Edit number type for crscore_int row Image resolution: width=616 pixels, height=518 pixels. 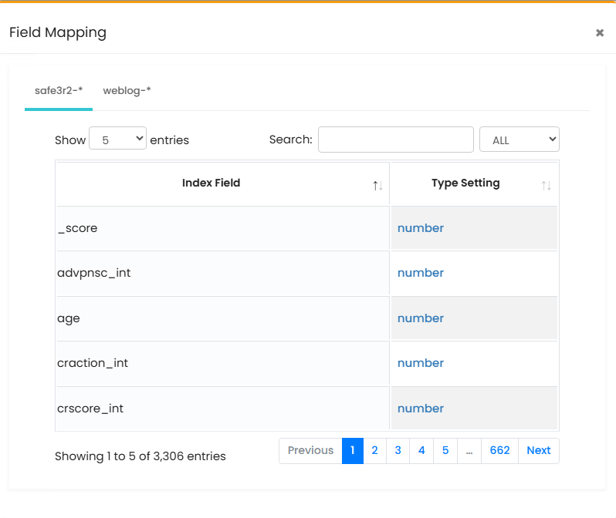pyautogui.click(x=421, y=409)
